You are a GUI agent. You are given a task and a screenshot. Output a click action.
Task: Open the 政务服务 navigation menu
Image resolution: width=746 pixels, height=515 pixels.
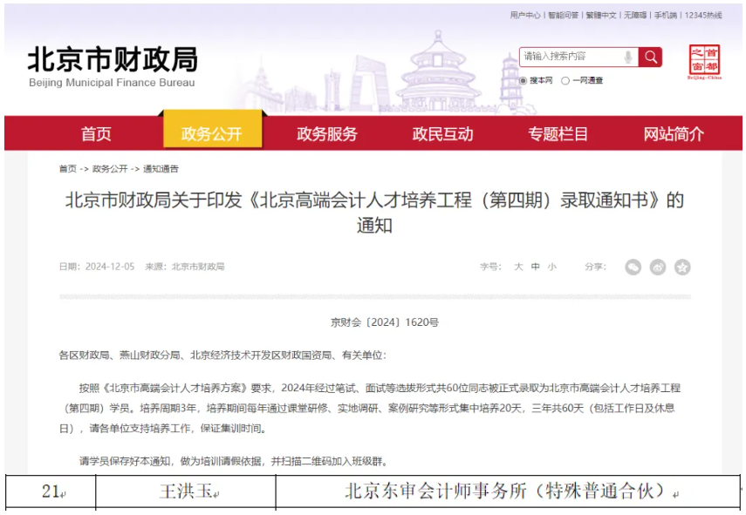point(327,134)
